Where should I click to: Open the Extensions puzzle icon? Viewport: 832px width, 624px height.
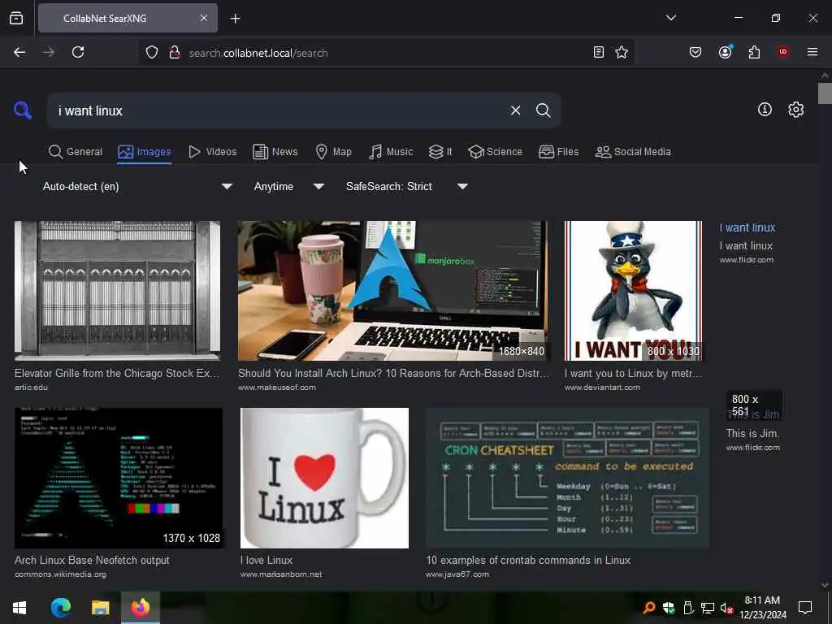tap(754, 52)
